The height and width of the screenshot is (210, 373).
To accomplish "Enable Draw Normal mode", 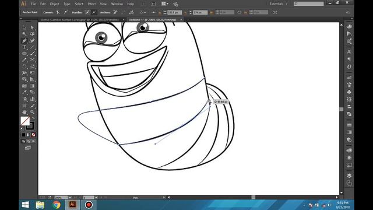I will 23,141.
